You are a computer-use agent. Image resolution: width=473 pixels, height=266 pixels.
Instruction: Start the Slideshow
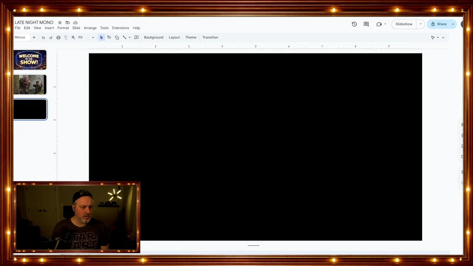[404, 24]
